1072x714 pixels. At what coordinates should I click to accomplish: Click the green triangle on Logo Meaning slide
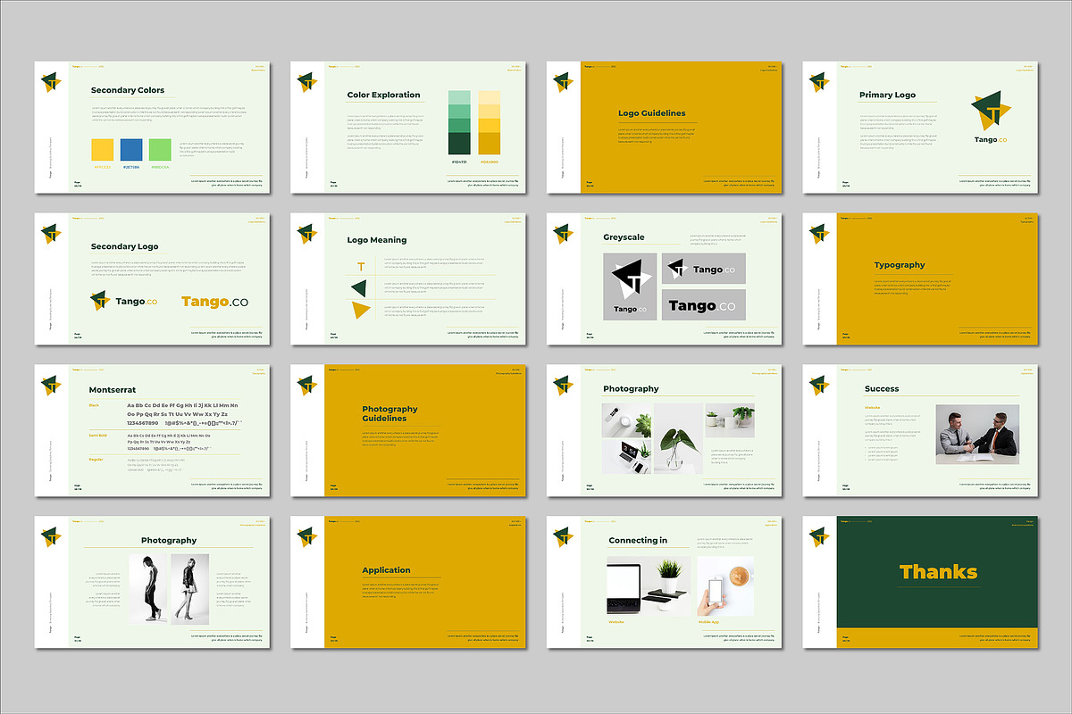(x=358, y=287)
